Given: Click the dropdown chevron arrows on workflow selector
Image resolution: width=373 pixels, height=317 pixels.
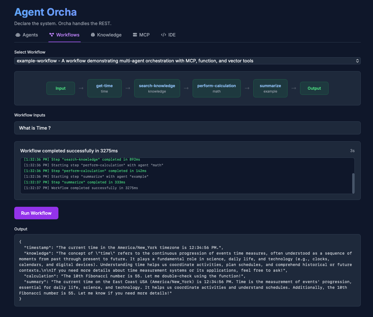Looking at the screenshot, I should [x=357, y=61].
